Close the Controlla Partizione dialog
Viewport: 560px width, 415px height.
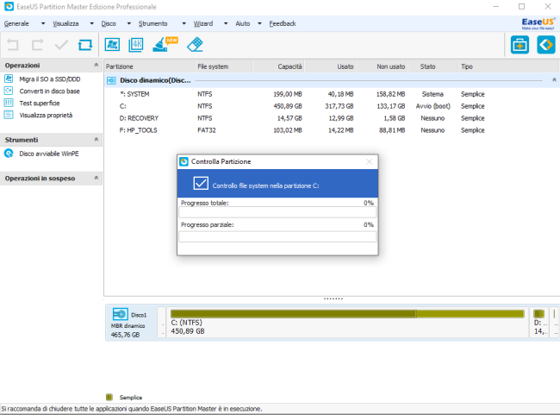click(x=370, y=161)
